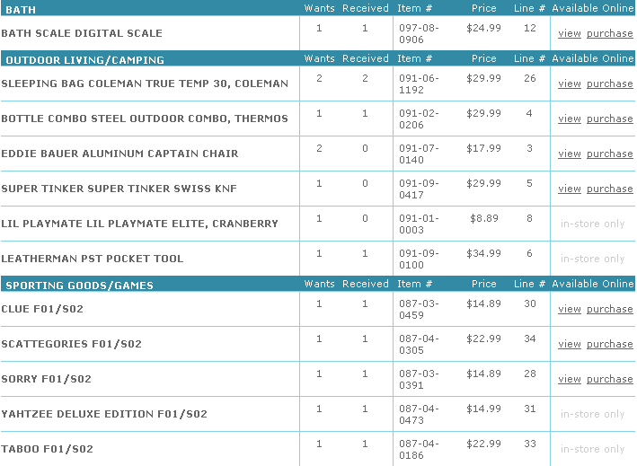View the Scattergories game item
The image size is (637, 466).
569,344
